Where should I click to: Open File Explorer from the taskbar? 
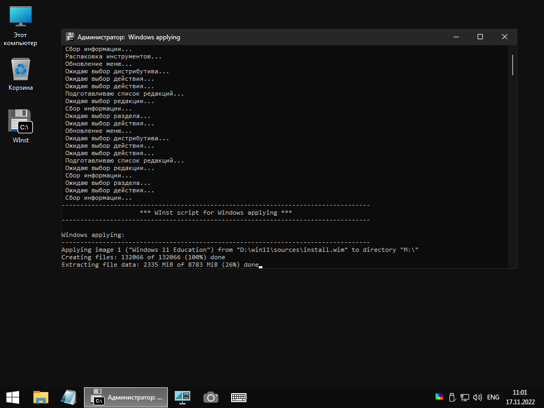point(40,397)
